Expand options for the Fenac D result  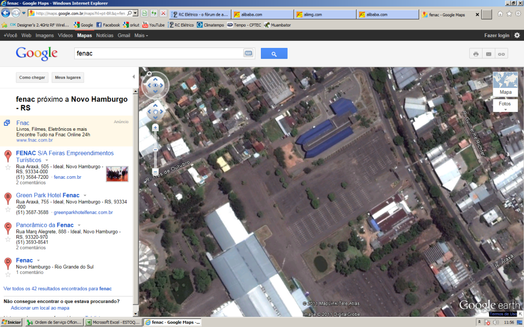(x=38, y=261)
